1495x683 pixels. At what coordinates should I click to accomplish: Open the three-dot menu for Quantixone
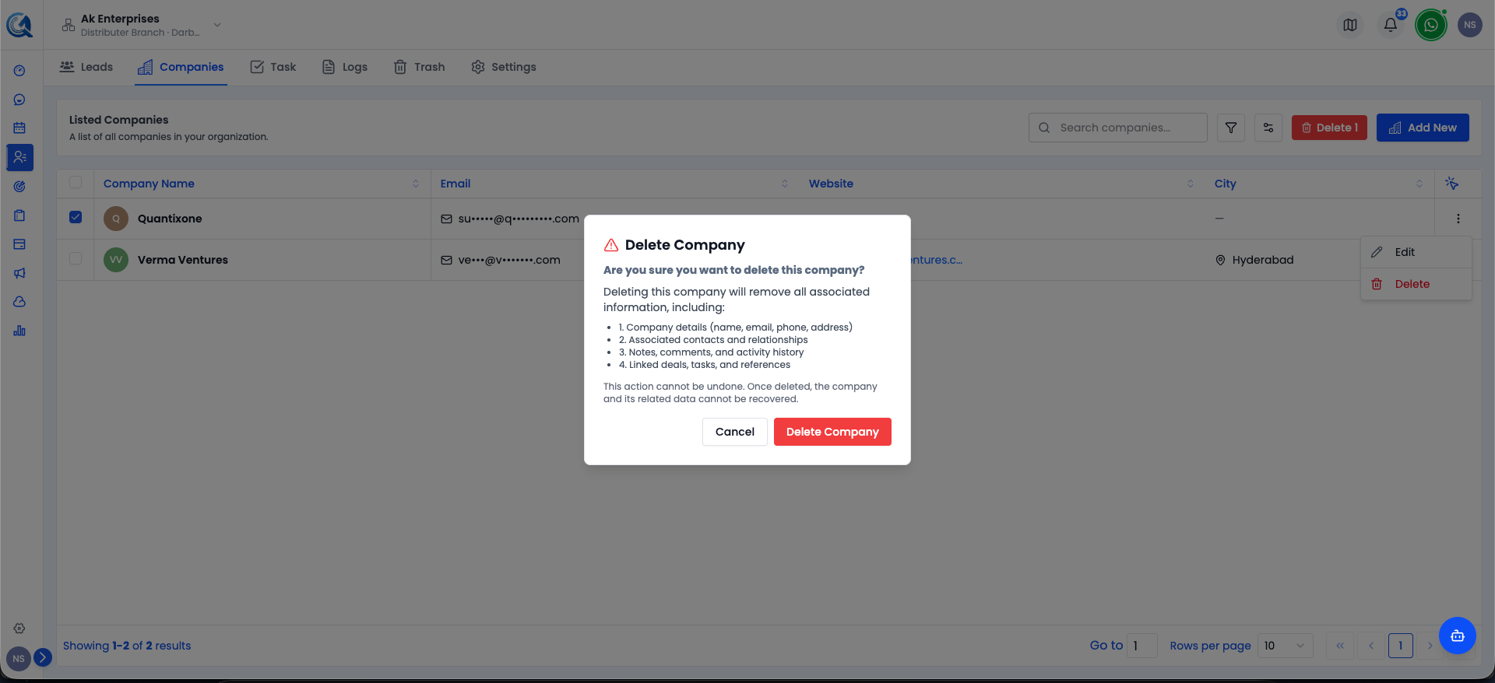(x=1458, y=219)
